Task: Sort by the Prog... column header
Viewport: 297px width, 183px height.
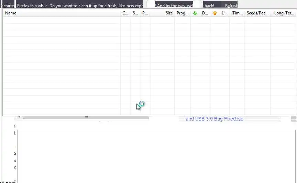Action: pos(182,13)
